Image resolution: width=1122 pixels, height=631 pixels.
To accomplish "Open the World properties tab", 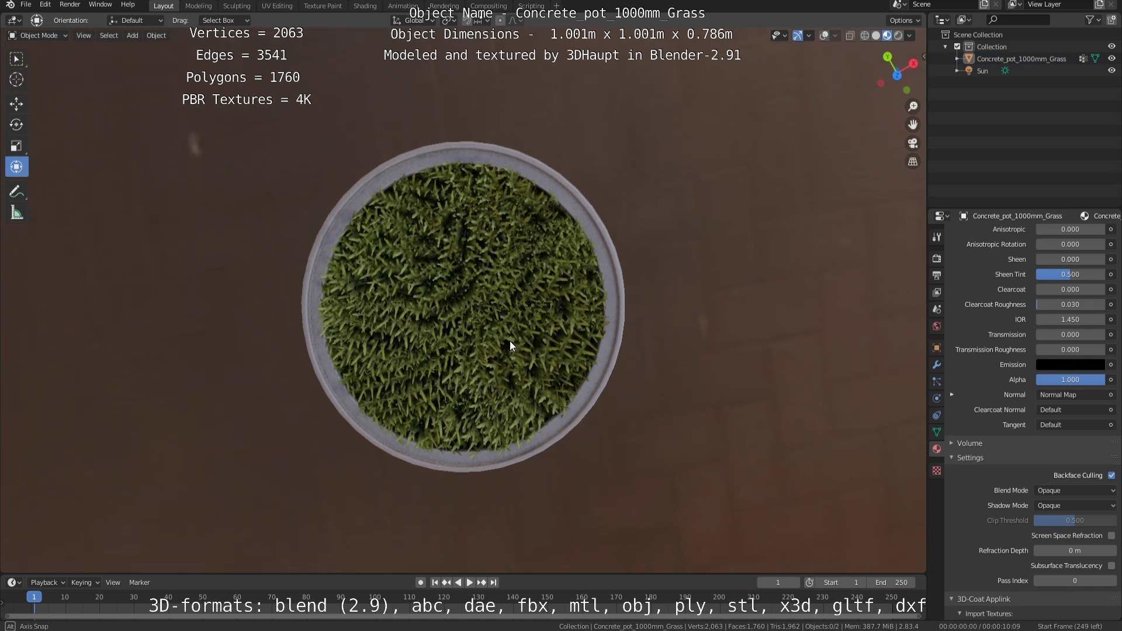I will pos(937,326).
